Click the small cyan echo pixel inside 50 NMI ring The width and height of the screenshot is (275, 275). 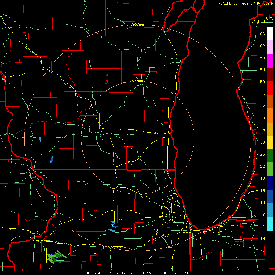click(x=101, y=134)
